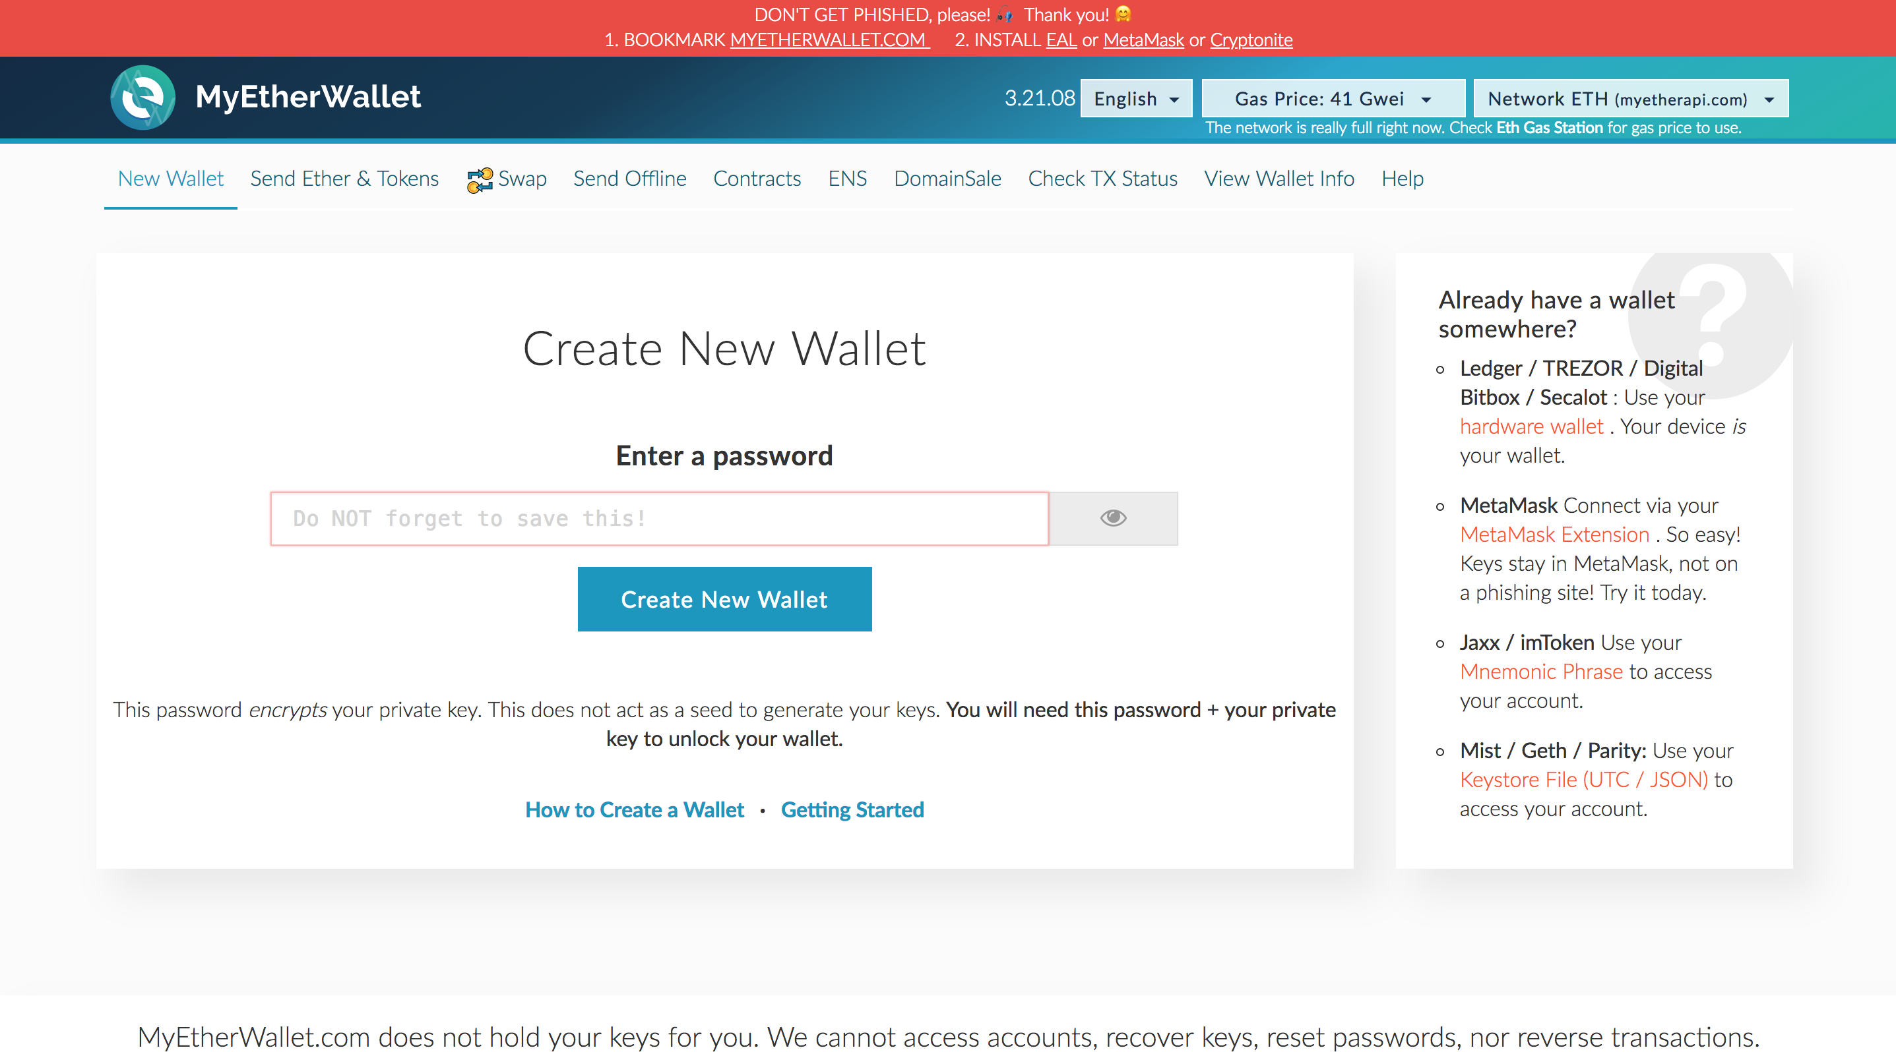Click the Create New Wallet button
This screenshot has height=1052, width=1896.
point(724,599)
